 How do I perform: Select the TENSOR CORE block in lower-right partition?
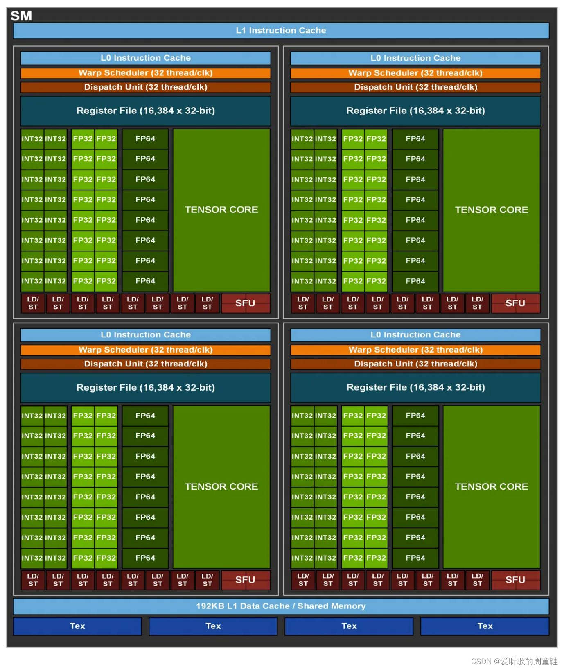(492, 487)
